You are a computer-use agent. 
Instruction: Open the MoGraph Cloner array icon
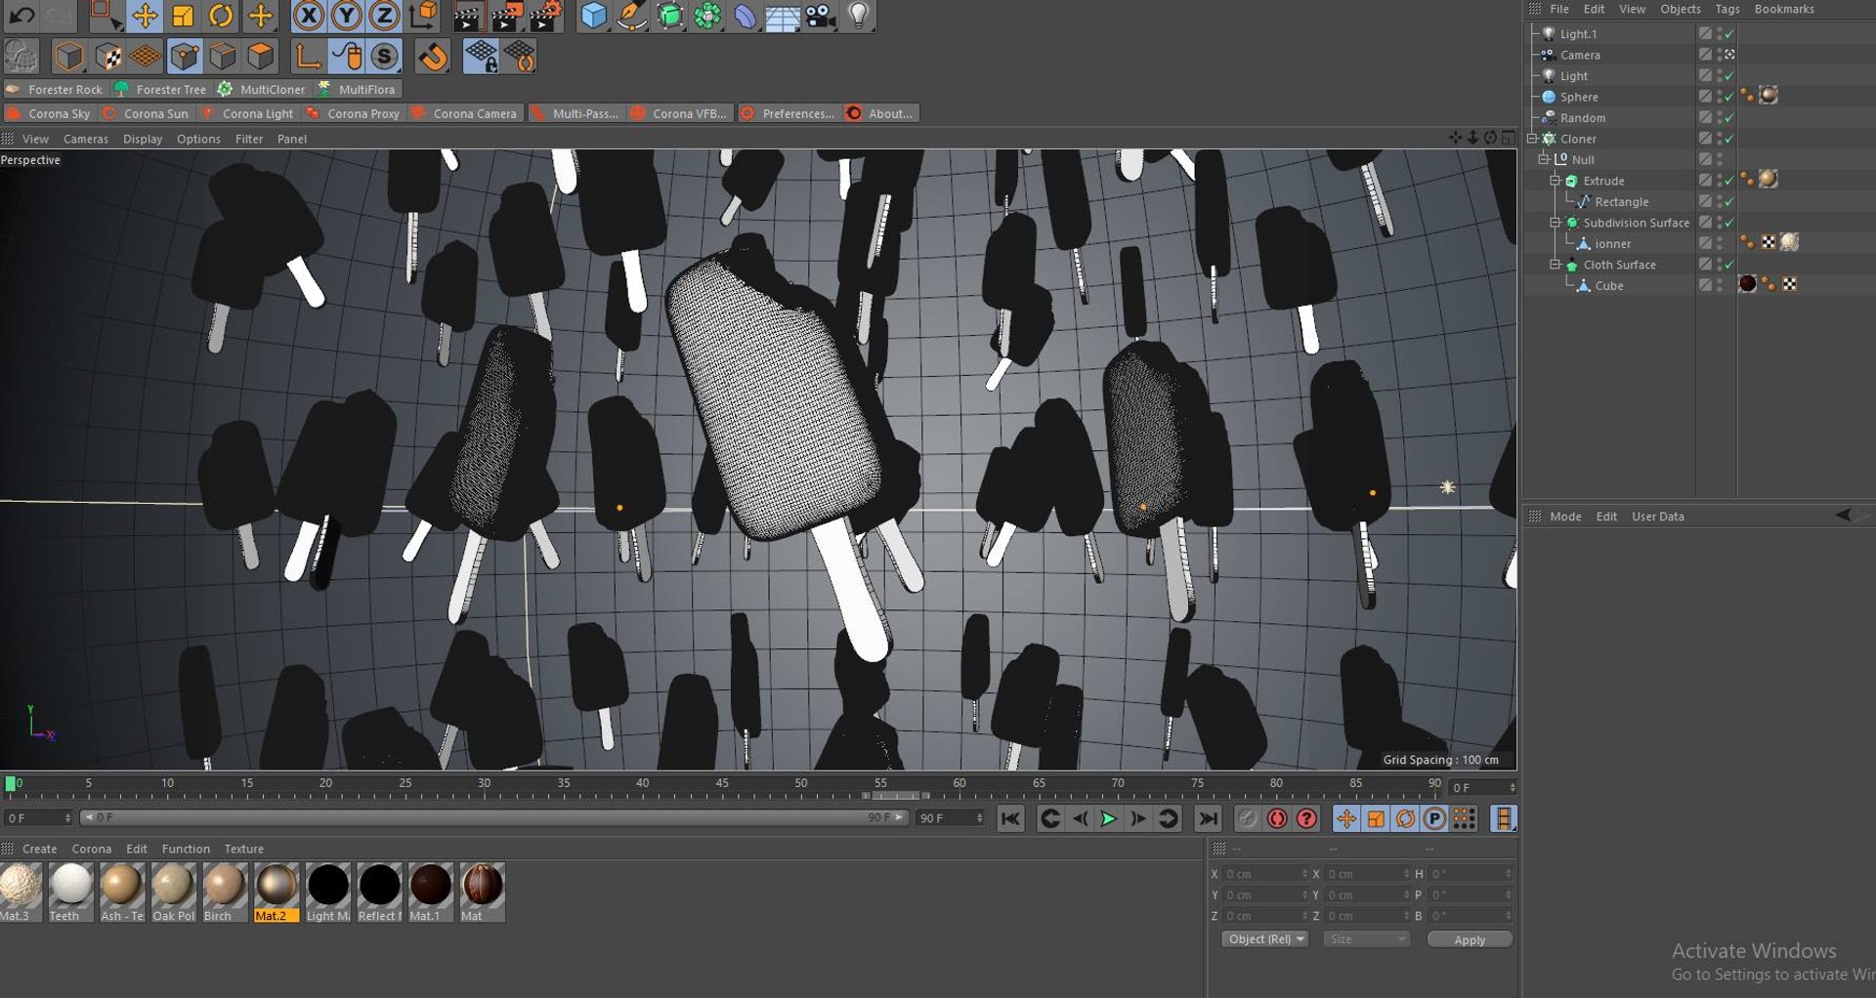click(x=707, y=15)
